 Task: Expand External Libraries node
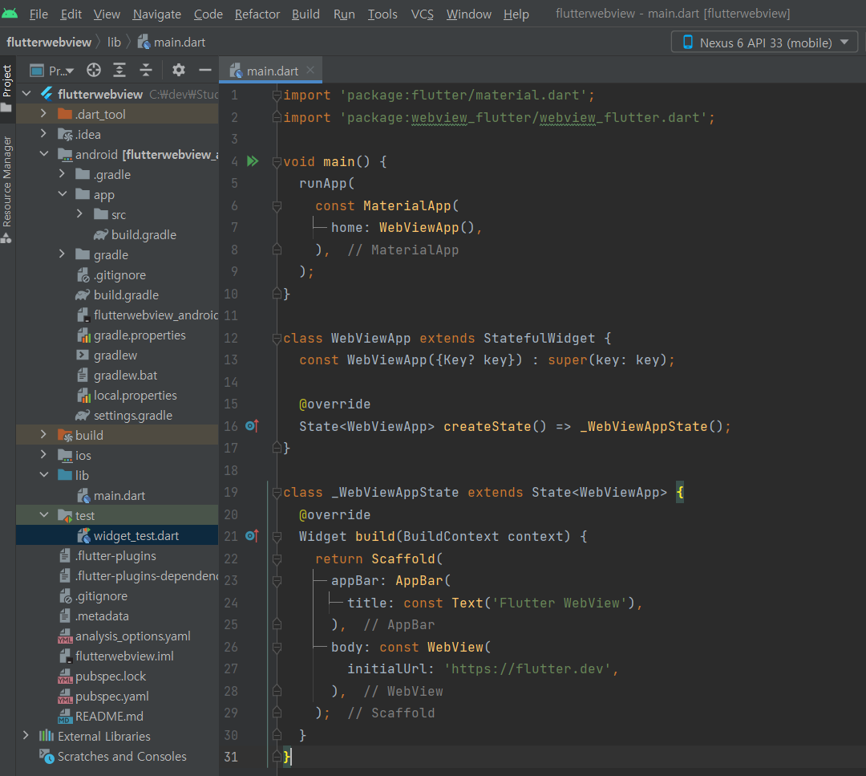tap(26, 736)
